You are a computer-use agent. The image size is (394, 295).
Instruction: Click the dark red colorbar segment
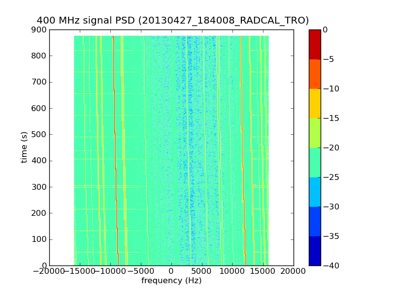(315, 44)
